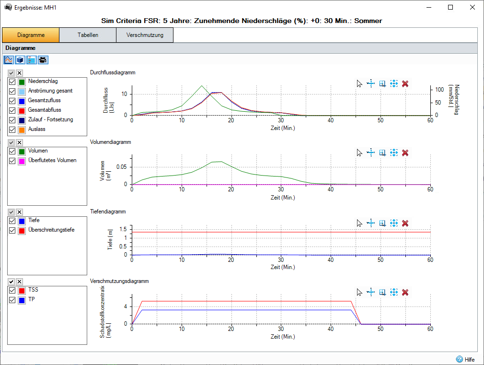Select pointer tool in Durchflussdiagramm
Screen dimensions: 484x365
359,83
